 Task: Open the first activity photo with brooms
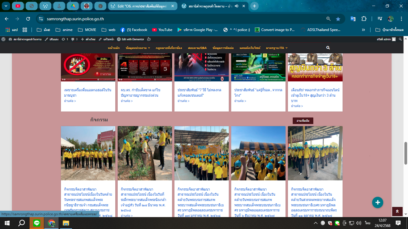(x=88, y=153)
